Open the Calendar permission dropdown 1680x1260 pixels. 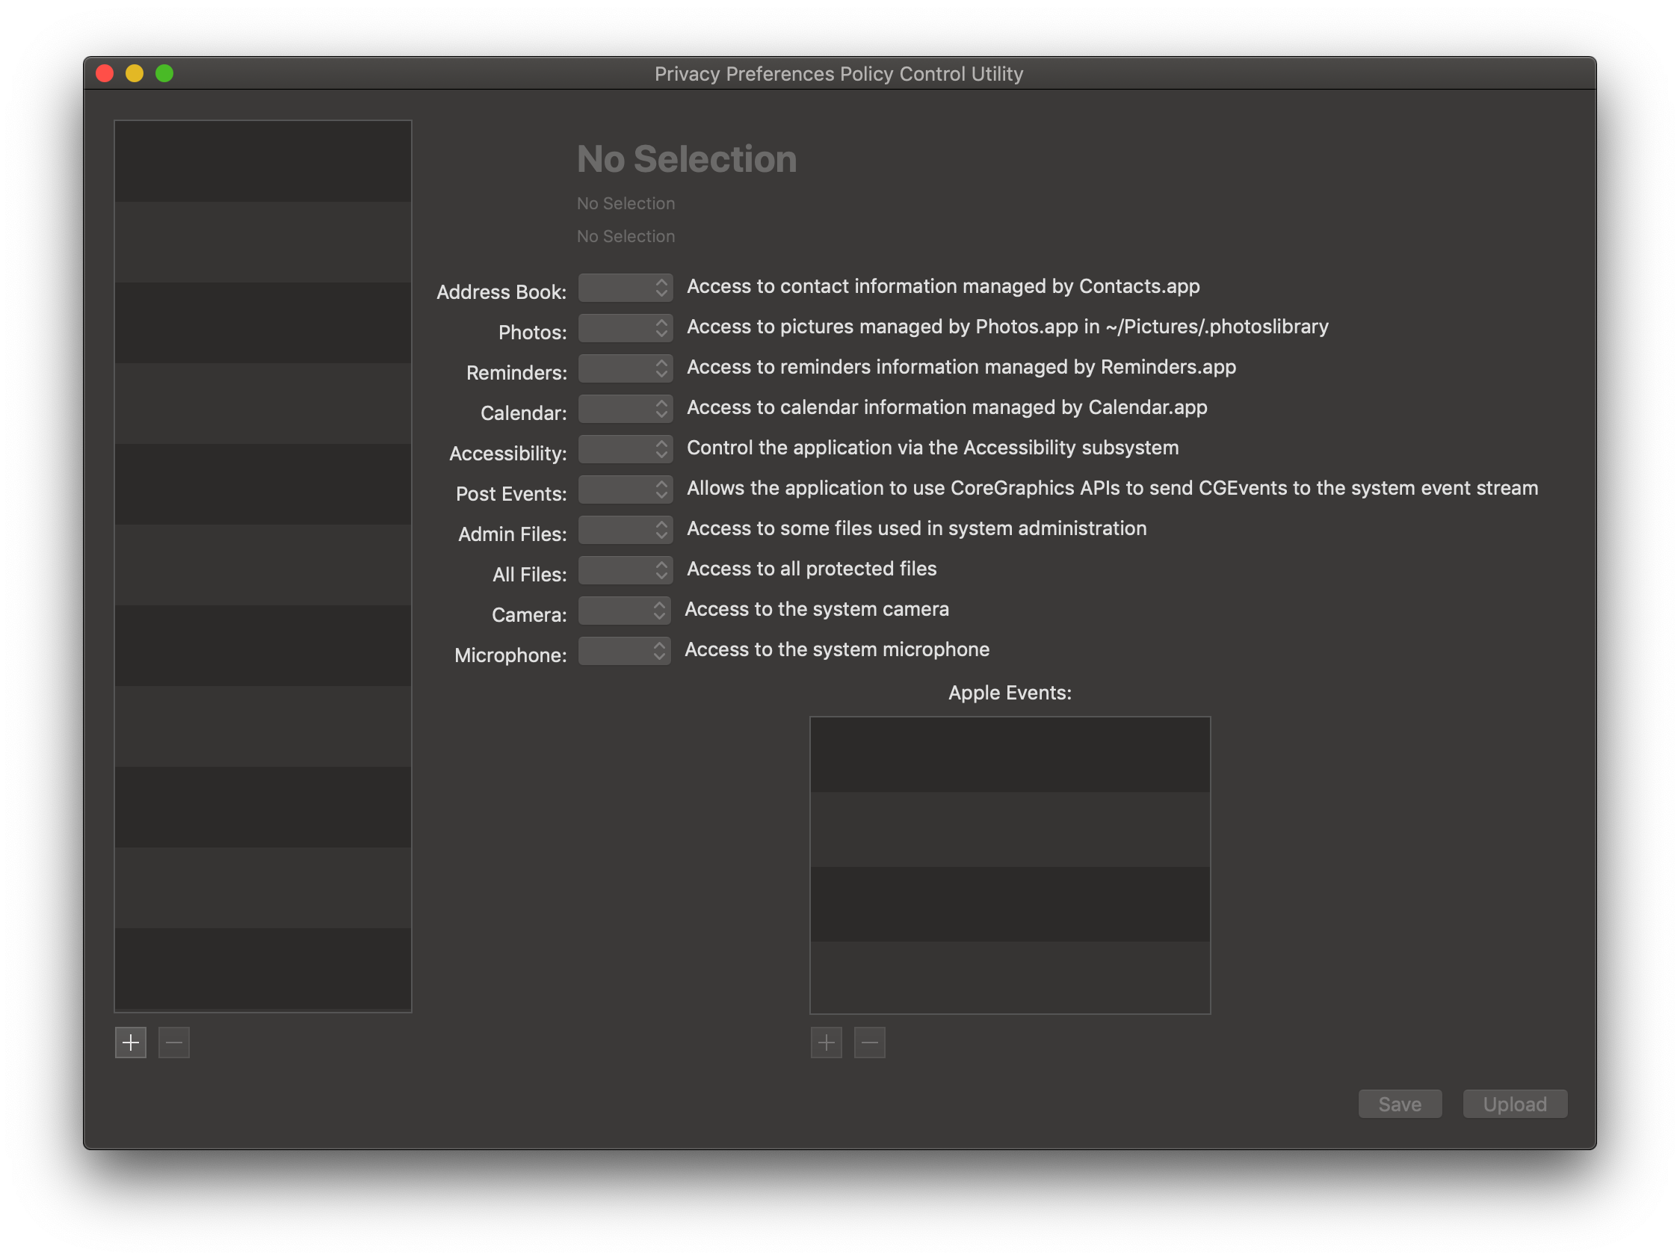click(625, 408)
